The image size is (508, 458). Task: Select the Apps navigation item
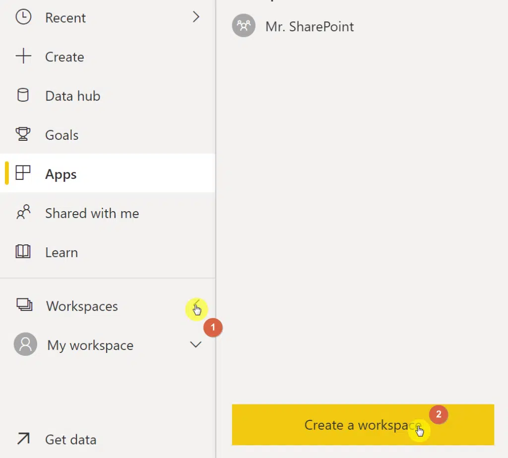(108, 173)
